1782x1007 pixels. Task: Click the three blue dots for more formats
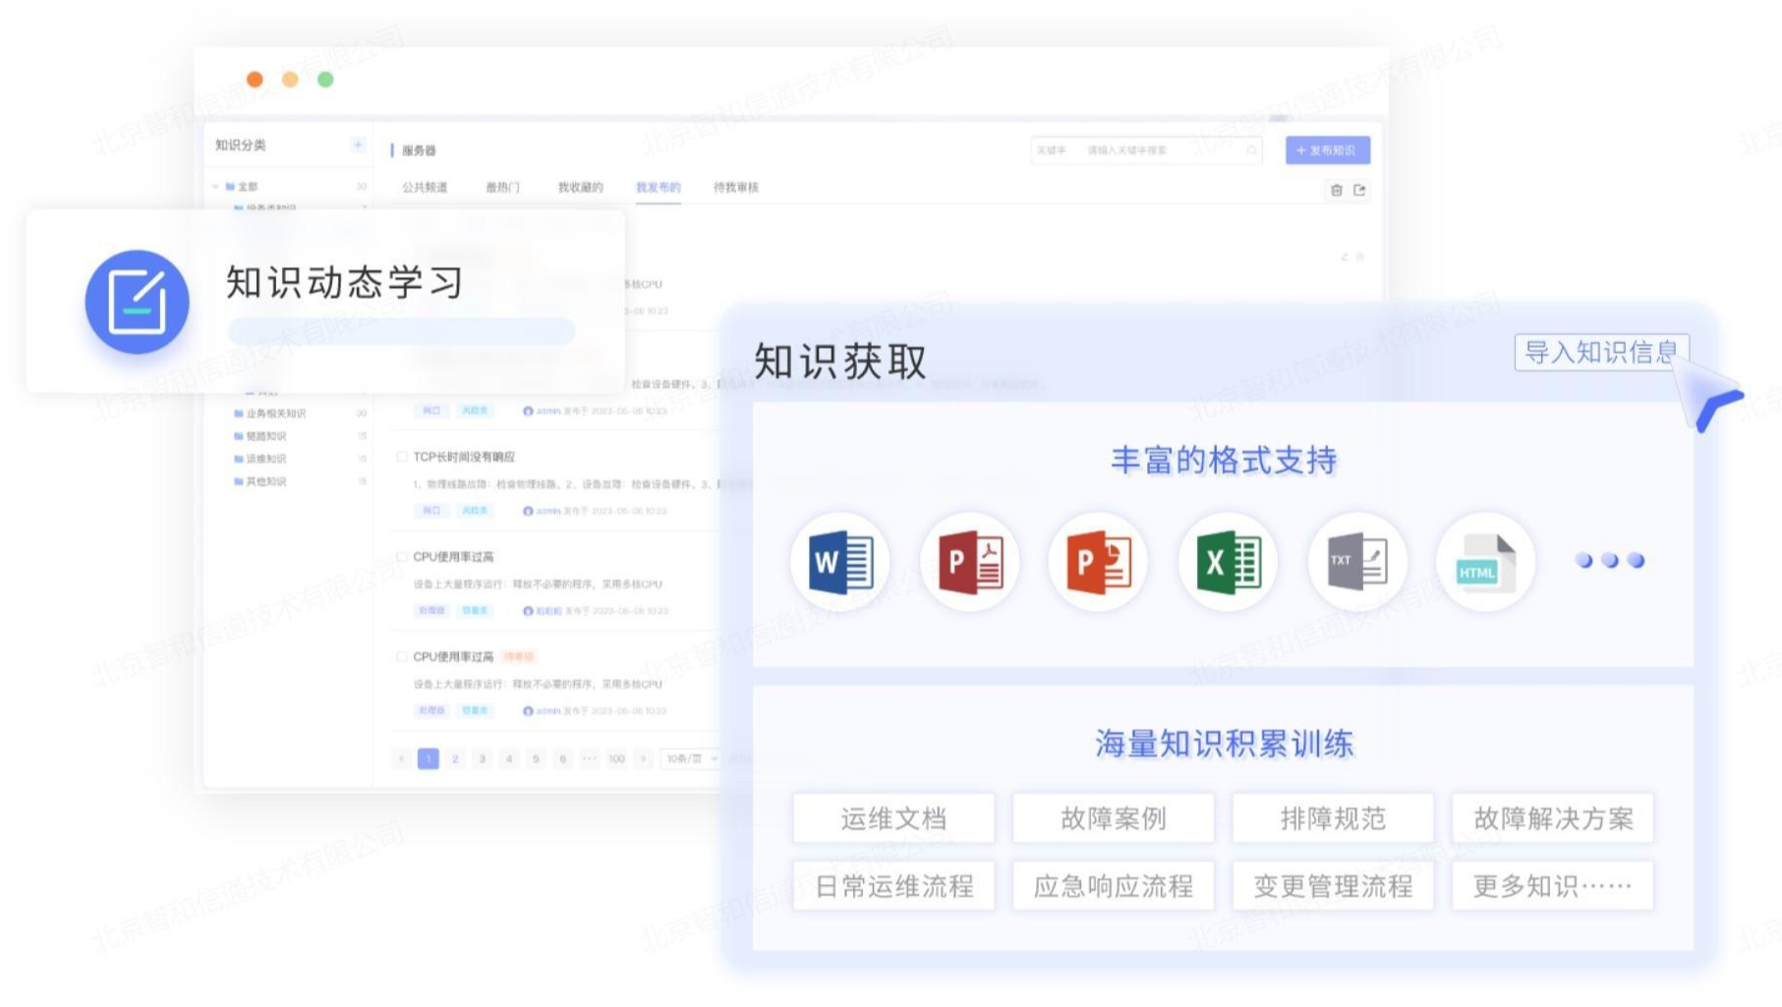tap(1610, 560)
